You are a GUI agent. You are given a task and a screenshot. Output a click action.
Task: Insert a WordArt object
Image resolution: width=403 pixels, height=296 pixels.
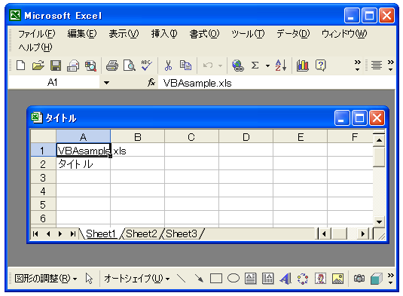click(285, 279)
